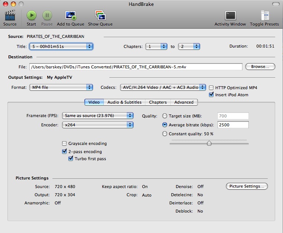Choose the Constant quality radio button
The image size is (283, 233).
click(x=165, y=134)
